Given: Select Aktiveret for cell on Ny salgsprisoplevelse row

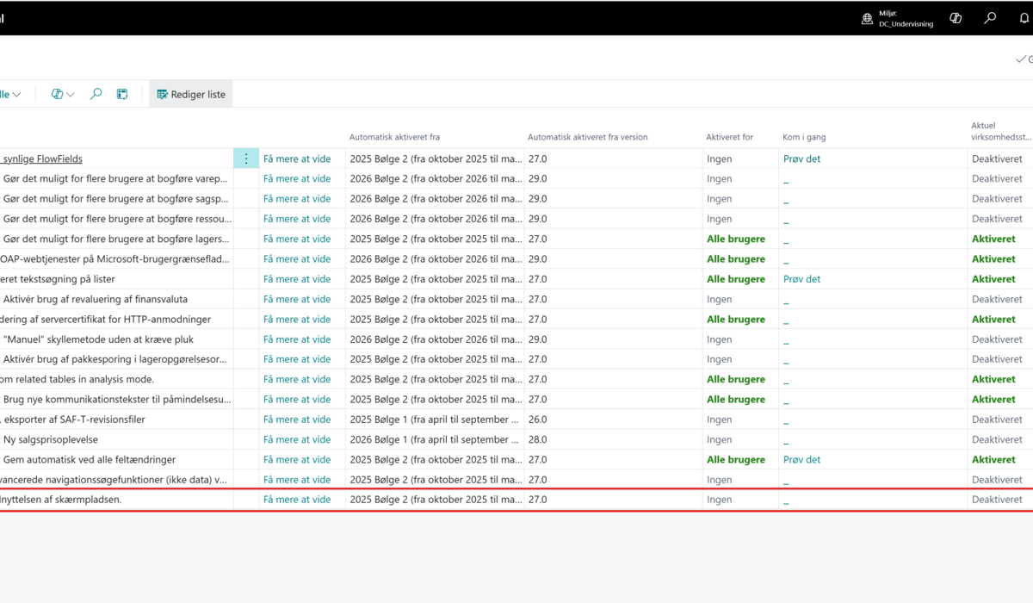Looking at the screenshot, I should pyautogui.click(x=740, y=439).
